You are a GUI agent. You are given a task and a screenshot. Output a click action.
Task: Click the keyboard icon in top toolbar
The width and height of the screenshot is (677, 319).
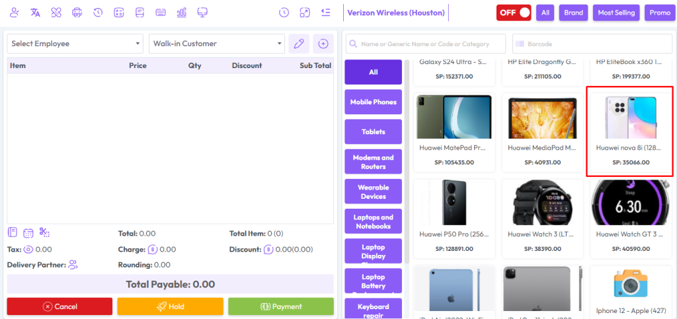pyautogui.click(x=161, y=13)
